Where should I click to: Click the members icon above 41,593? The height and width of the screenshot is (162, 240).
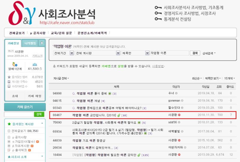[35, 64]
